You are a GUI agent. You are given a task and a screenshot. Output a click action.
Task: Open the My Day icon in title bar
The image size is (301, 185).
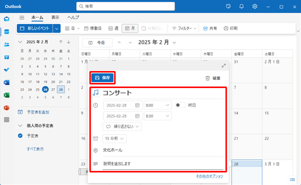pyautogui.click(x=228, y=6)
